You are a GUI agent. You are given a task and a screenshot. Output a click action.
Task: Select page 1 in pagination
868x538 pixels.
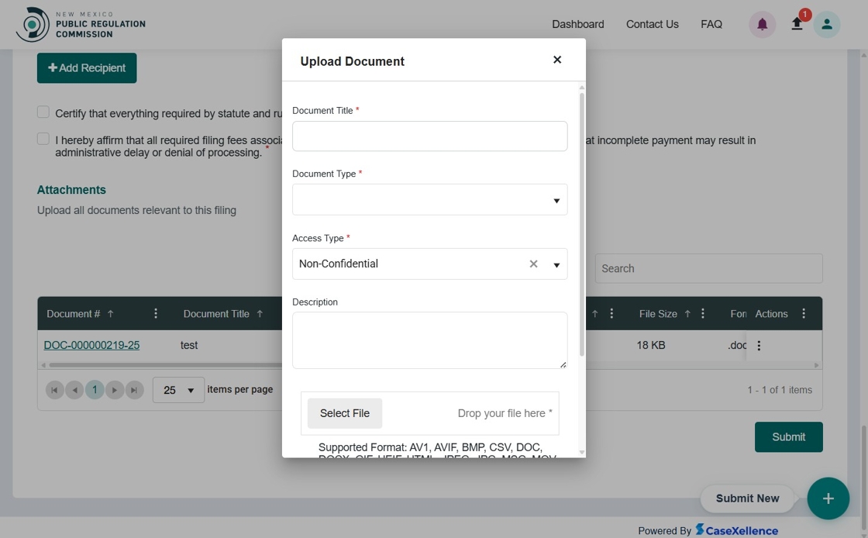95,390
